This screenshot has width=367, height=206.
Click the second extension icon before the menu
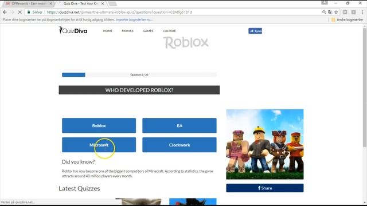(353, 12)
